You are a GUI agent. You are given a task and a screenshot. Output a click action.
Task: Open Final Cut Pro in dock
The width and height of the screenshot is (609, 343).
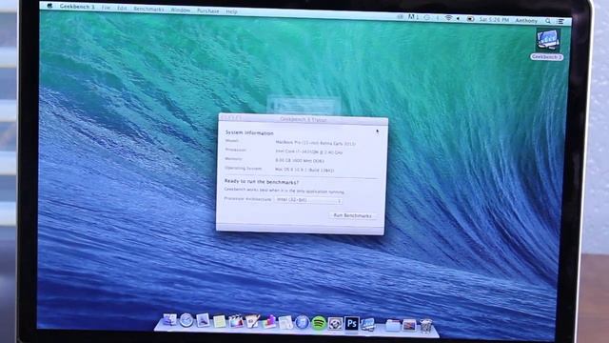[235, 321]
